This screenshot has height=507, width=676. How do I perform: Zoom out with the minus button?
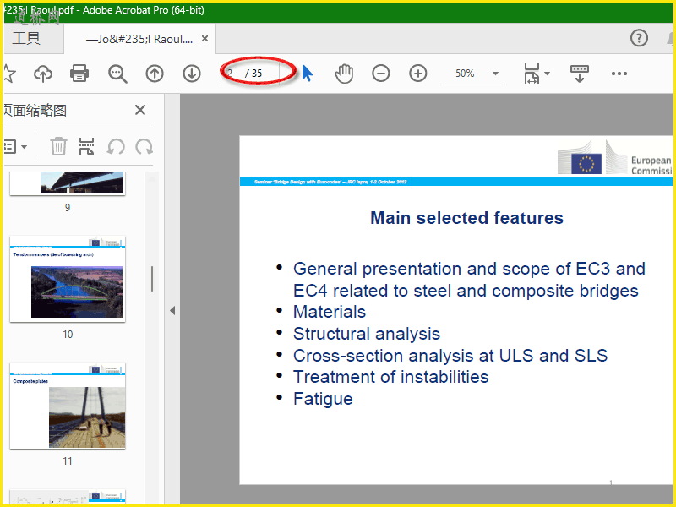click(x=381, y=74)
